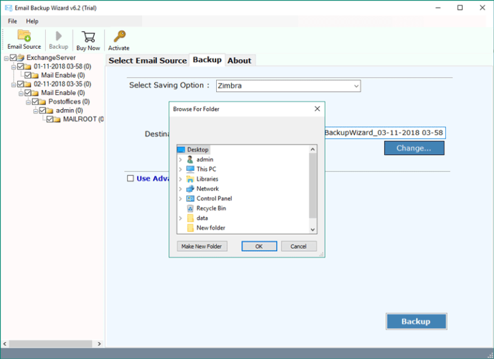494x359 pixels.
Task: Select Desktop icon in Browse For Folder
Action: (x=181, y=150)
